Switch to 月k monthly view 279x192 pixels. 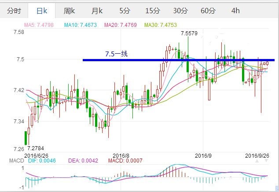[x=97, y=10]
